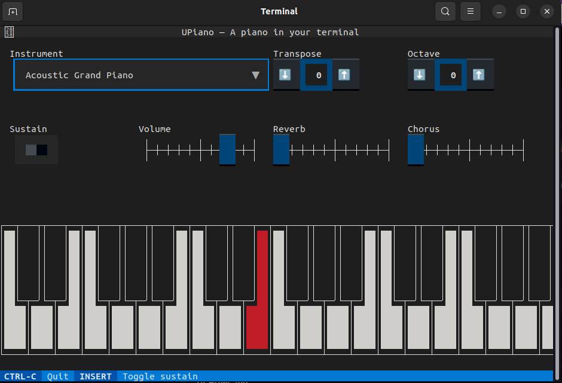Screen dimensions: 562x383
Task: Click the Volume slider handle
Action: [x=228, y=150]
